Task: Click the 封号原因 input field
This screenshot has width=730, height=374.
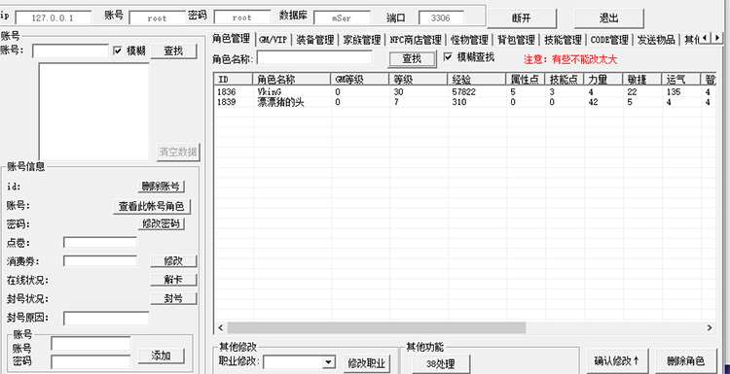Action: click(107, 319)
